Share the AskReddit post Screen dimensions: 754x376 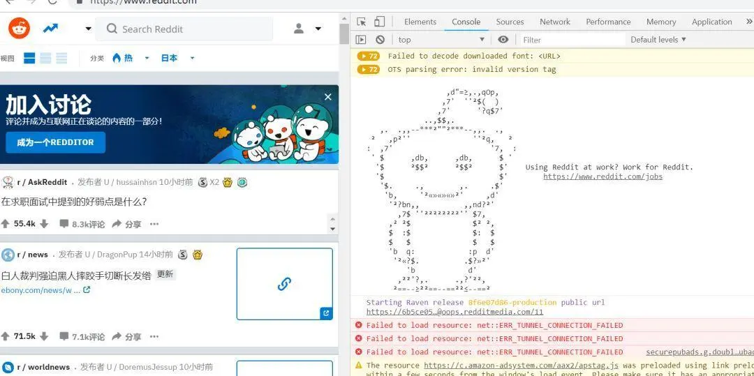126,224
